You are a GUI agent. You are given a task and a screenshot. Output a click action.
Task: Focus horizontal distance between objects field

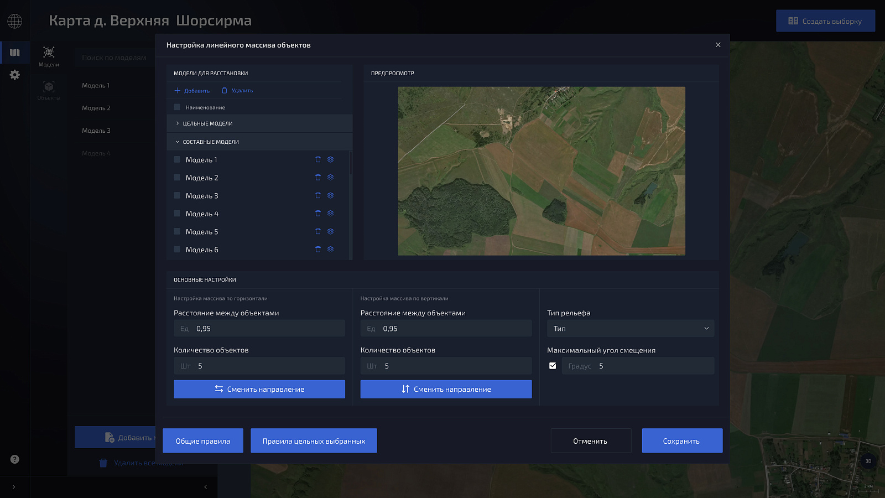pyautogui.click(x=259, y=329)
